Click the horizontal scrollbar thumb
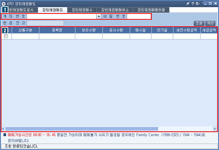Image resolution: width=219 pixels, height=150 pixels. 82,128
